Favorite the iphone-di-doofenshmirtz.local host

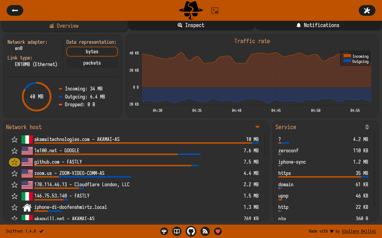coord(14,207)
